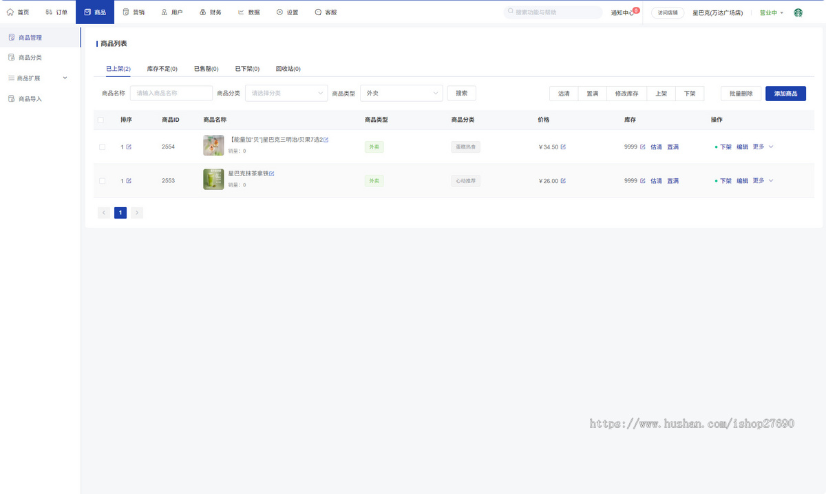Click the 心动推荐 category tag

pos(466,181)
